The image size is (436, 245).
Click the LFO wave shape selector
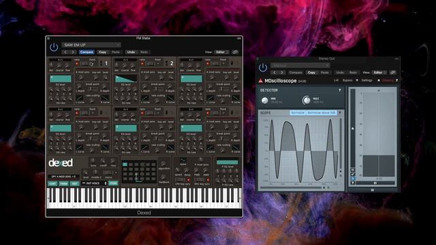coord(183,161)
